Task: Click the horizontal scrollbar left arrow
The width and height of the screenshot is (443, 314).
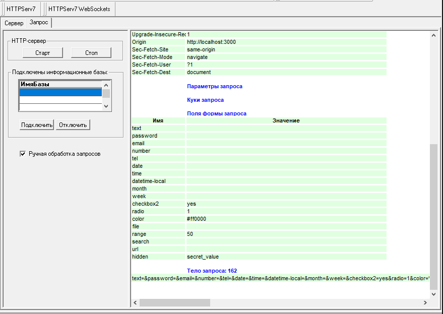Action: pyautogui.click(x=135, y=302)
